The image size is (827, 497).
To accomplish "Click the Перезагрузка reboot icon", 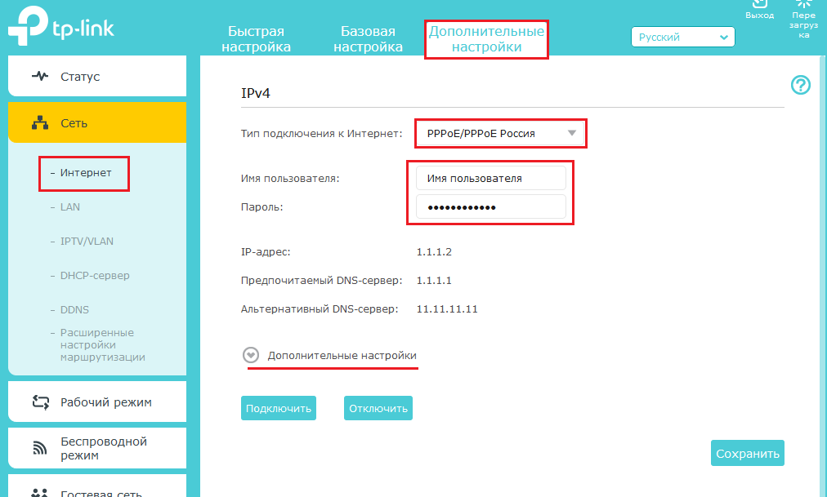I will coord(803,5).
